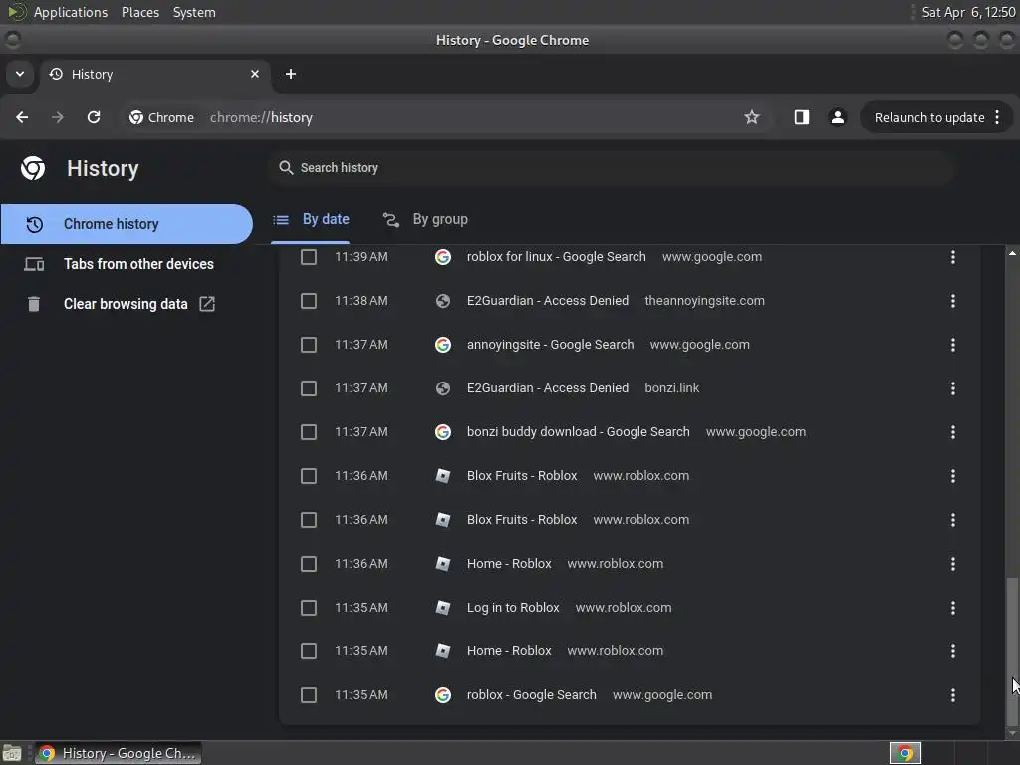Viewport: 1020px width, 765px height.
Task: Click the bonzi.link domain text
Action: [672, 388]
